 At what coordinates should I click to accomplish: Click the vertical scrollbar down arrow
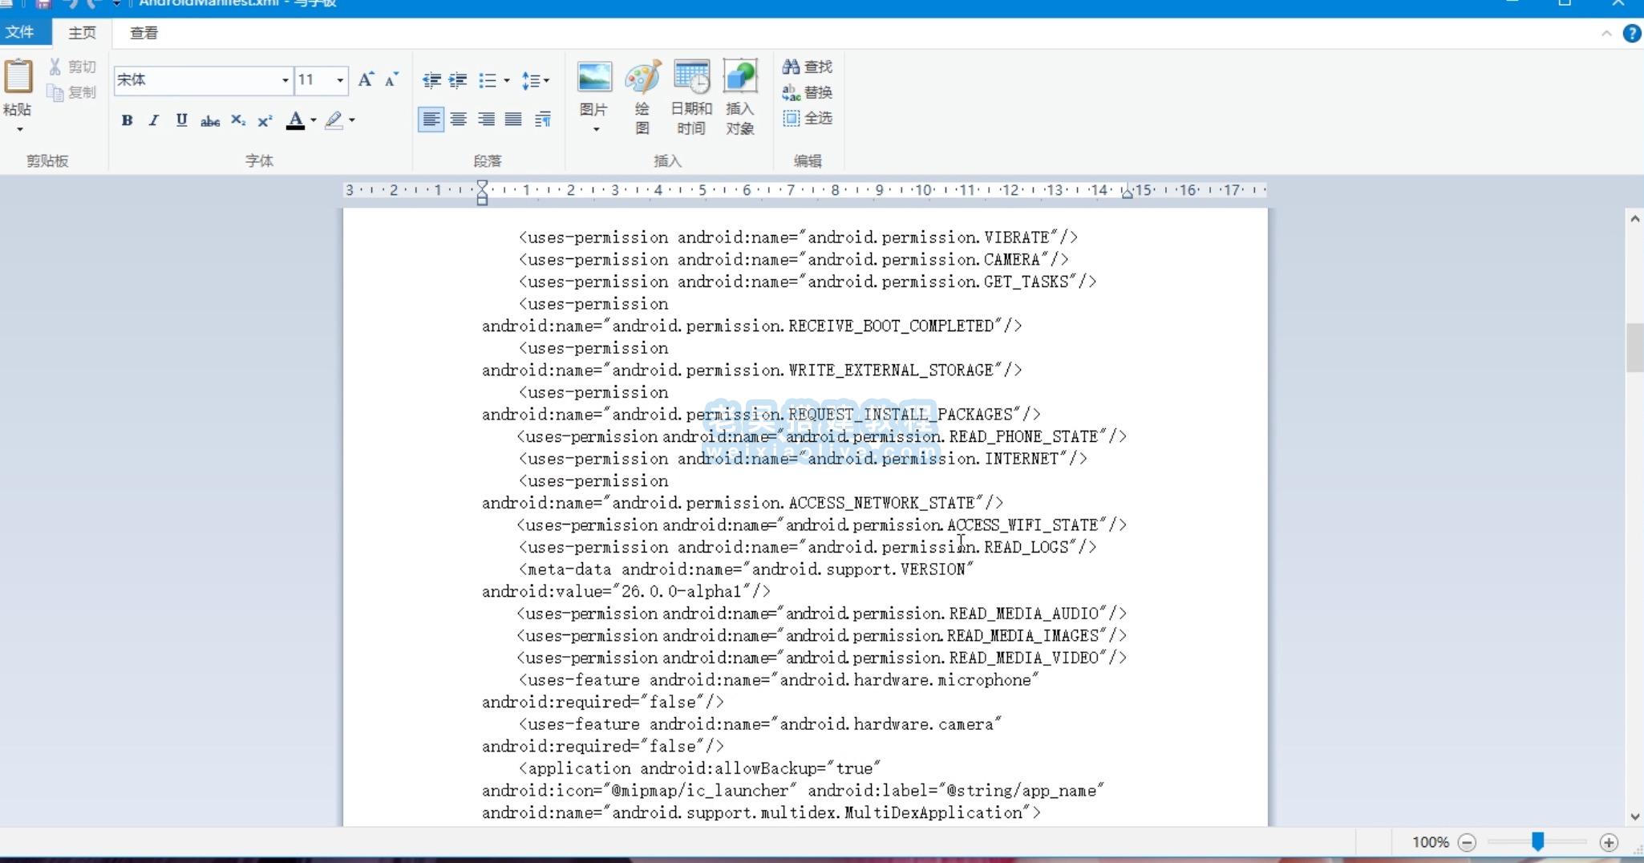coord(1634,816)
